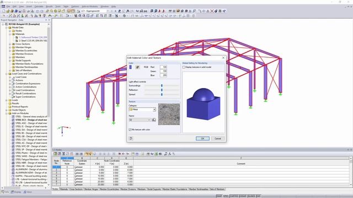Close the Edit Material Color and Texture dialog
This screenshot has width=353, height=198.
point(223,58)
